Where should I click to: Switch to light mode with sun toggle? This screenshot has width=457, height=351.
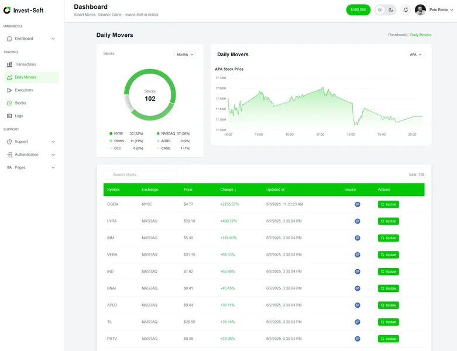coord(380,10)
